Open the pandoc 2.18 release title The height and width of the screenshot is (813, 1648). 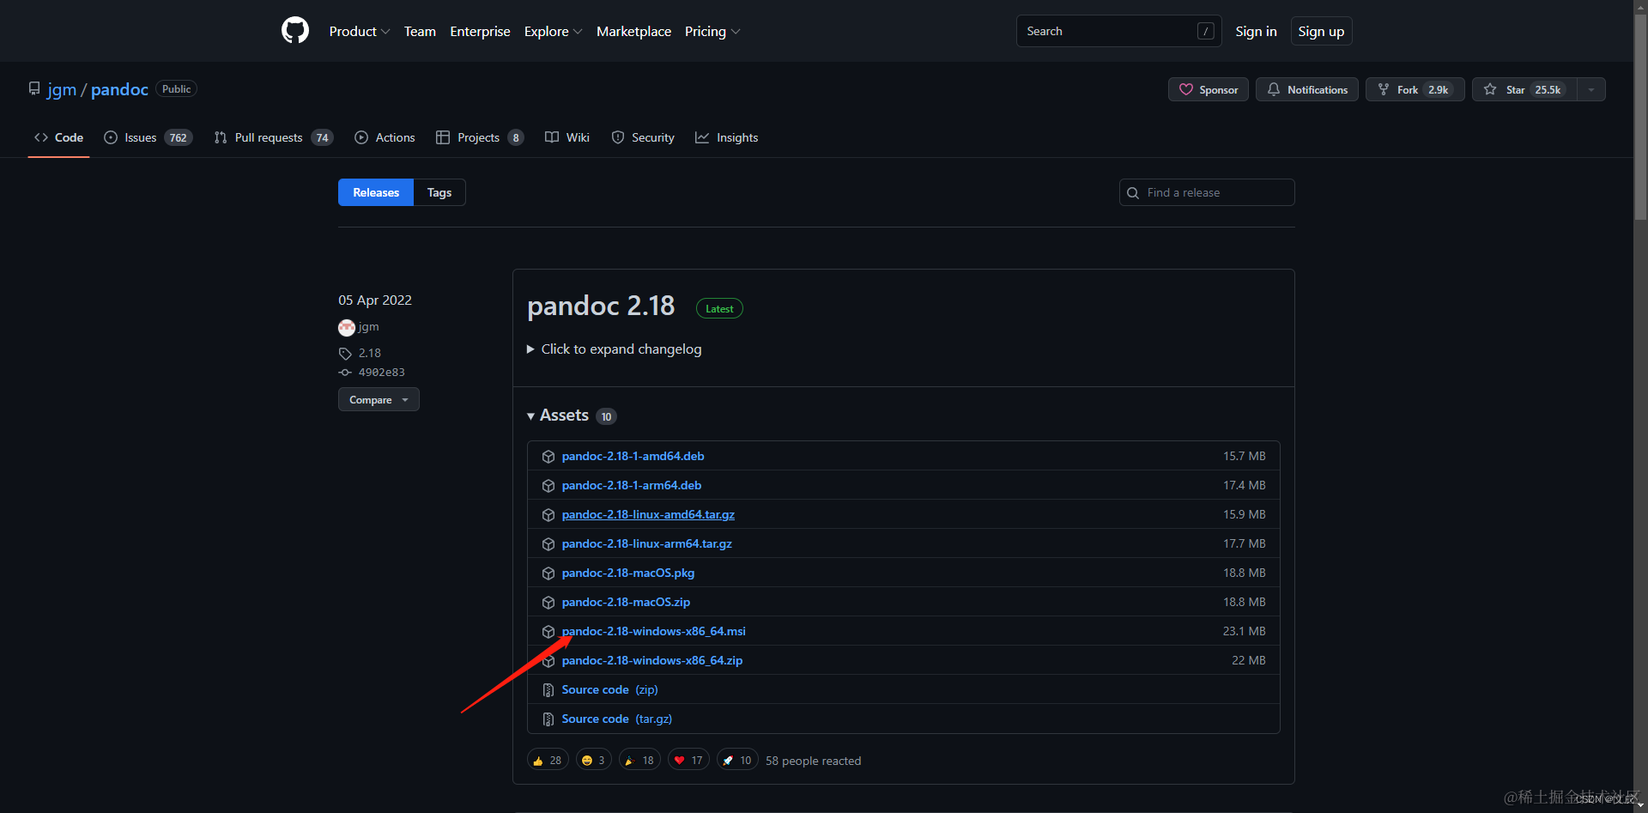click(601, 306)
